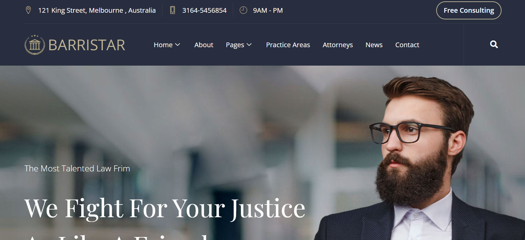
Task: Click the 3164-5456854 phone number
Action: pos(204,10)
